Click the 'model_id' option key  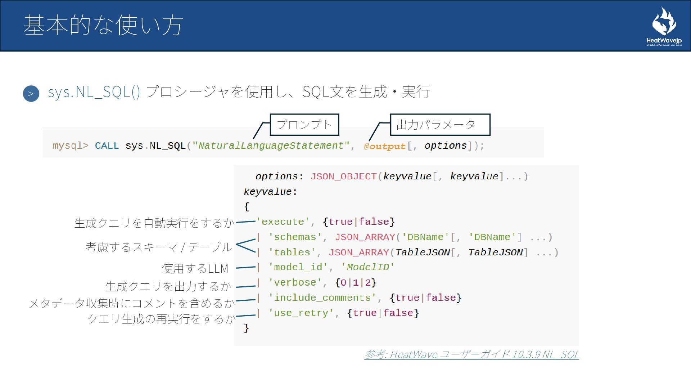(298, 267)
